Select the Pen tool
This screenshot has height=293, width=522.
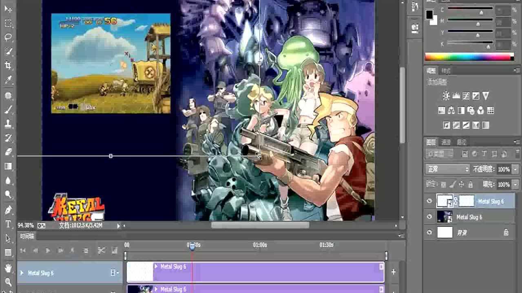(8, 210)
